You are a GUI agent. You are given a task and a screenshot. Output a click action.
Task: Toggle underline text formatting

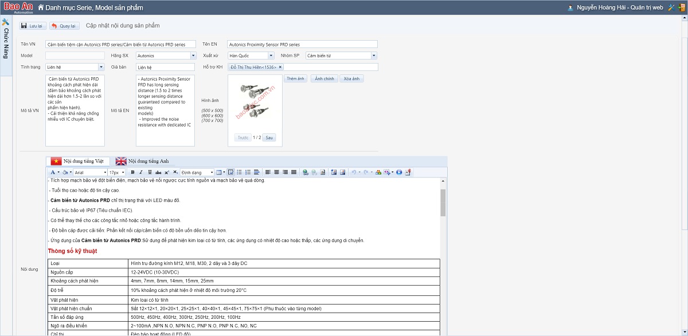pyautogui.click(x=150, y=172)
